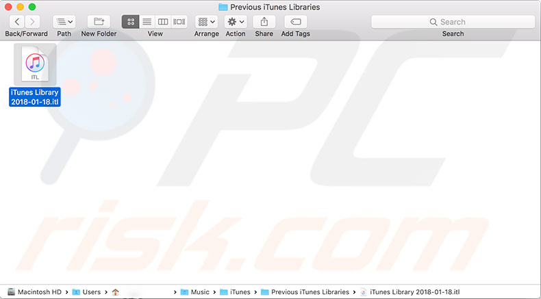This screenshot has height=299, width=541.
Task: Close the Finder window
Action: click(x=8, y=7)
